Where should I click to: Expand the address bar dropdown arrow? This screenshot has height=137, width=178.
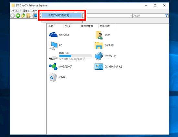[131, 16]
